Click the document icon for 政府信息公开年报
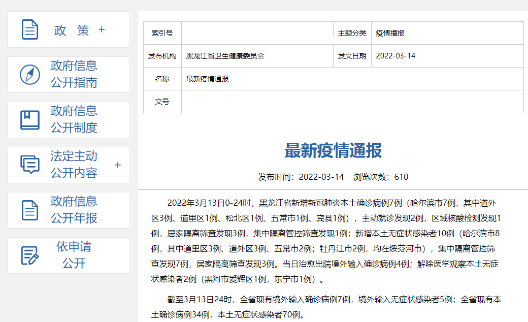The height and width of the screenshot is (322, 528). click(30, 210)
